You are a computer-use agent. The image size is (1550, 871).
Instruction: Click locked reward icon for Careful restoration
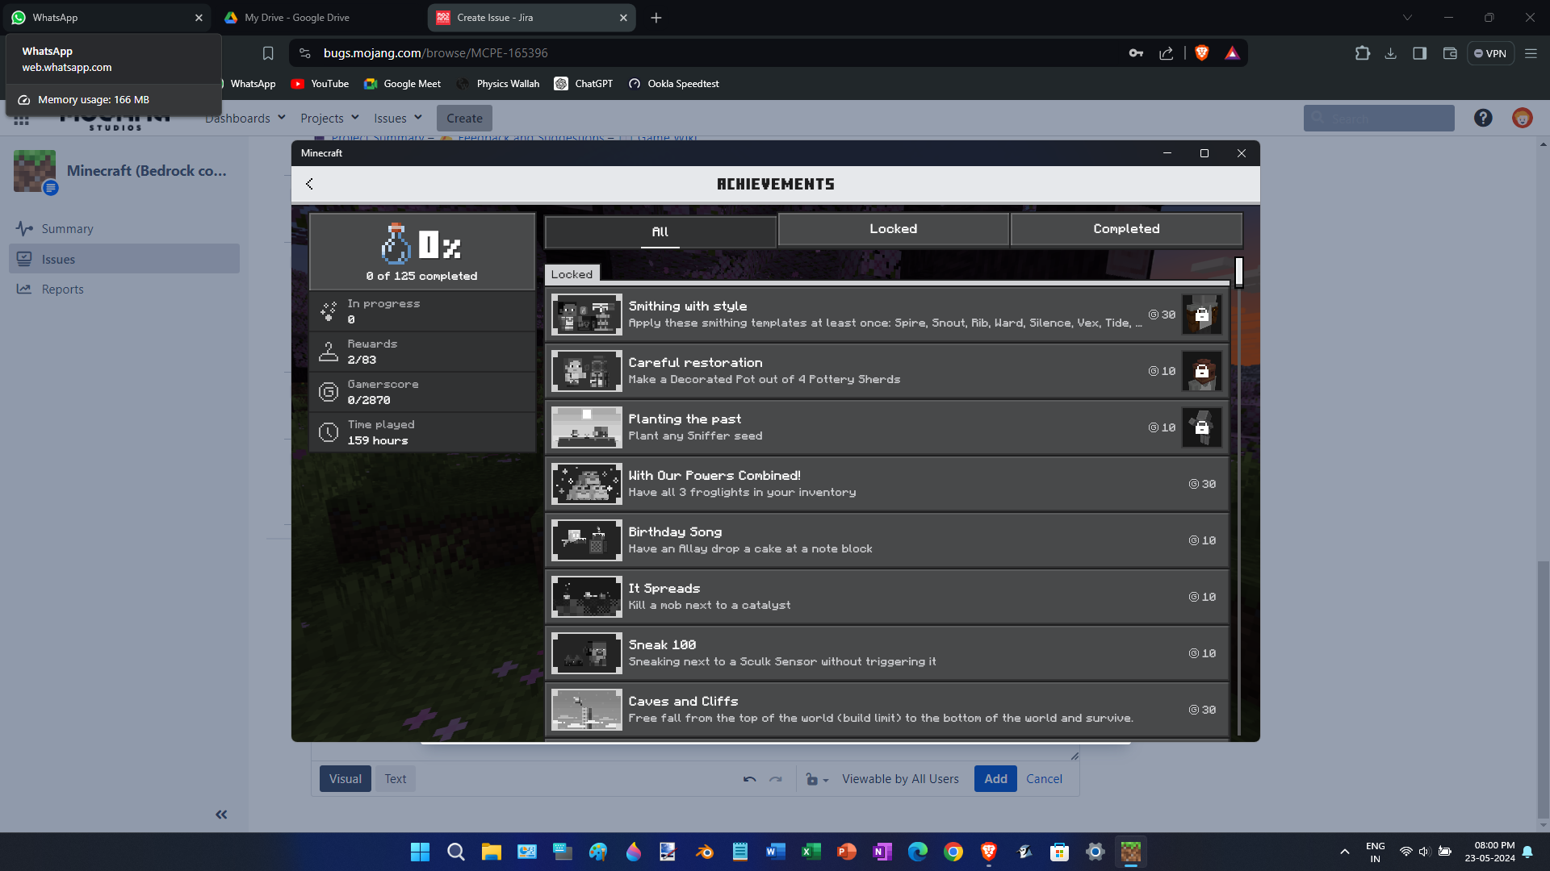point(1201,371)
